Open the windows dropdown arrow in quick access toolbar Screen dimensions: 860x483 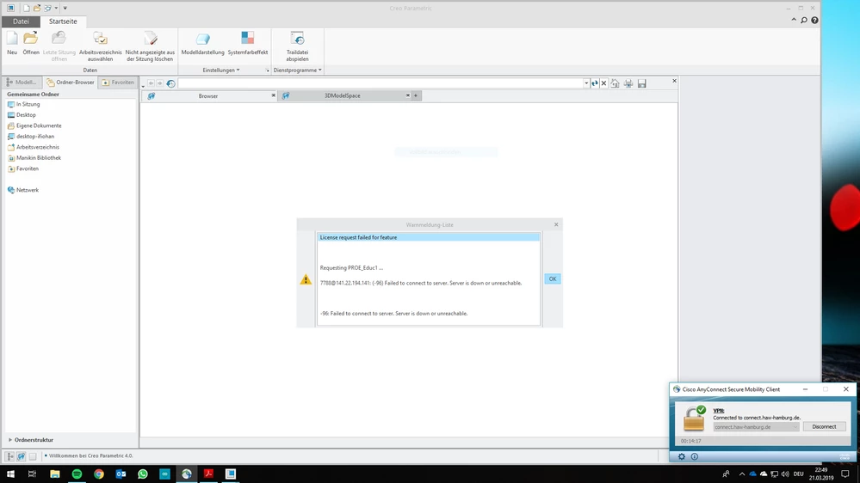pyautogui.click(x=56, y=9)
